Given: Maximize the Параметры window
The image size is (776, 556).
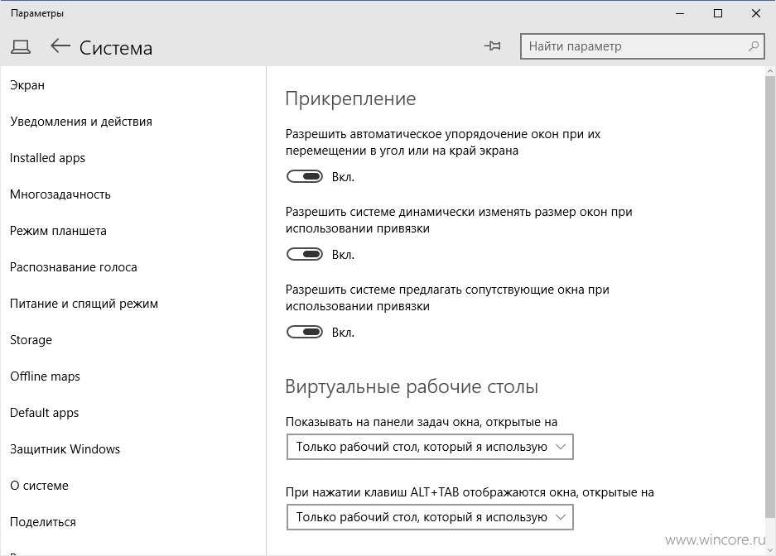Looking at the screenshot, I should coord(718,13).
